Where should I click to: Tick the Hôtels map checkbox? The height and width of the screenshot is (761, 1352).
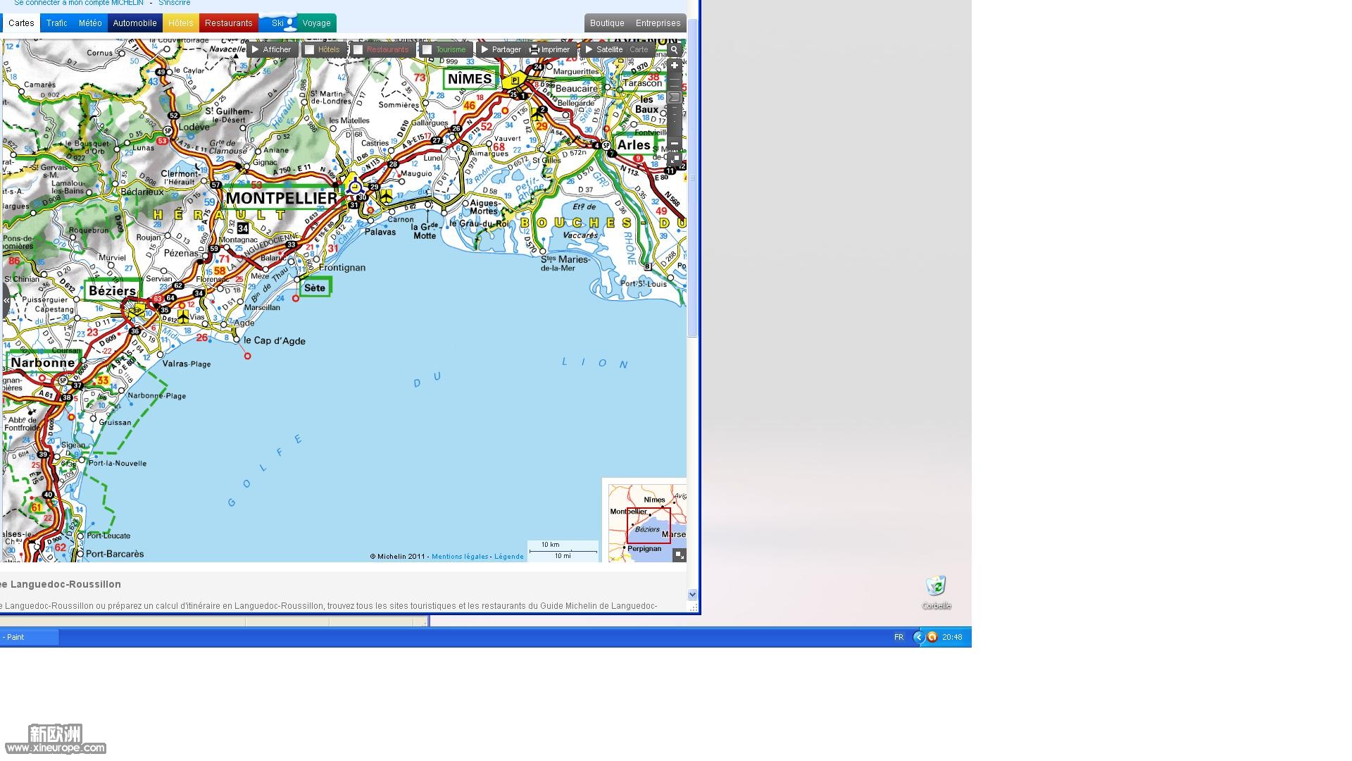coord(309,50)
